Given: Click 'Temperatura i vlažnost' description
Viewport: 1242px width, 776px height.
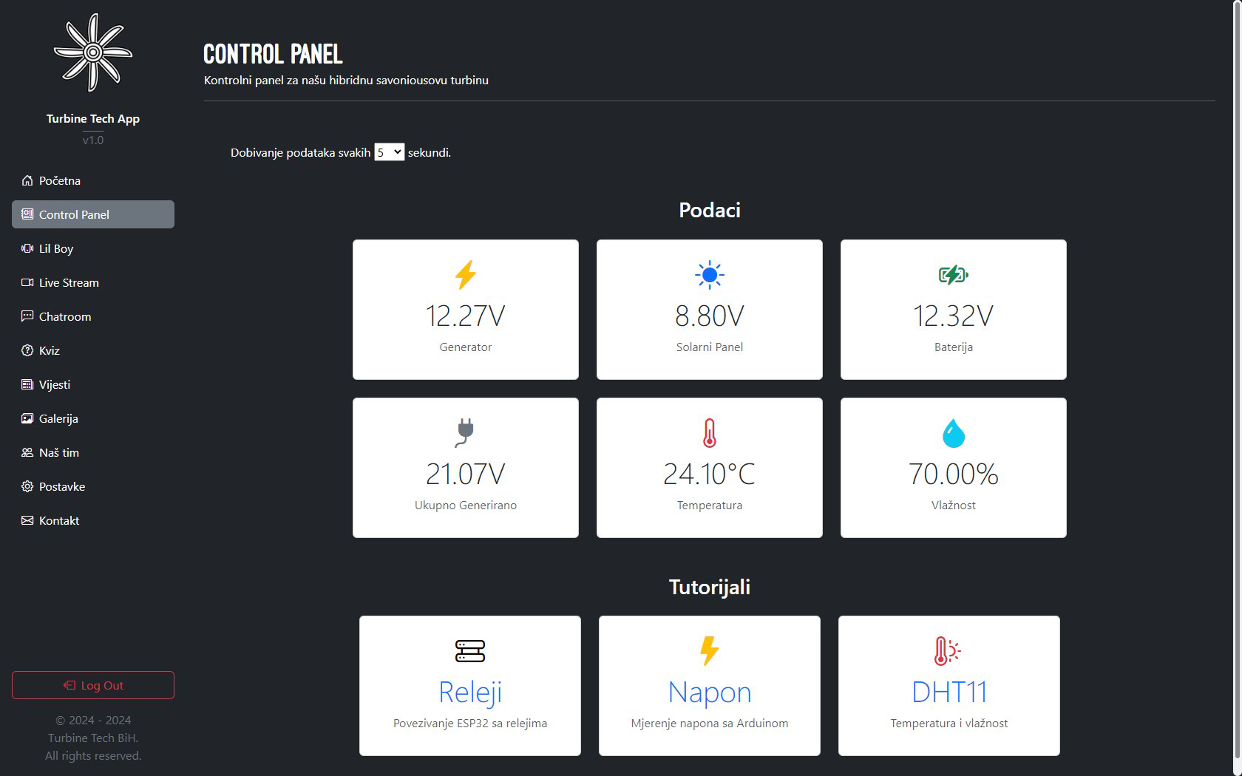Looking at the screenshot, I should [949, 723].
